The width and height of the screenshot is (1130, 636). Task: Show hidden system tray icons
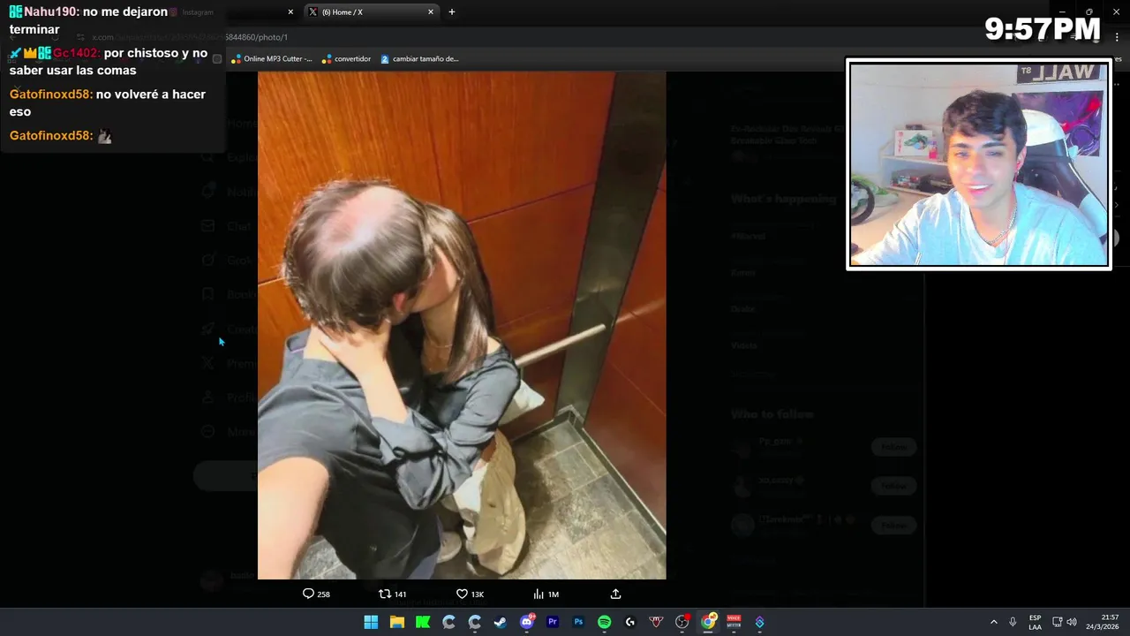point(993,622)
